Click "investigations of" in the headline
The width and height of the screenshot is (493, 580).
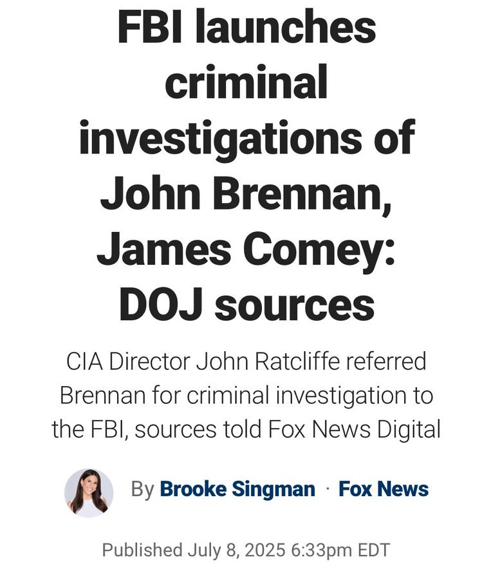[x=247, y=139]
